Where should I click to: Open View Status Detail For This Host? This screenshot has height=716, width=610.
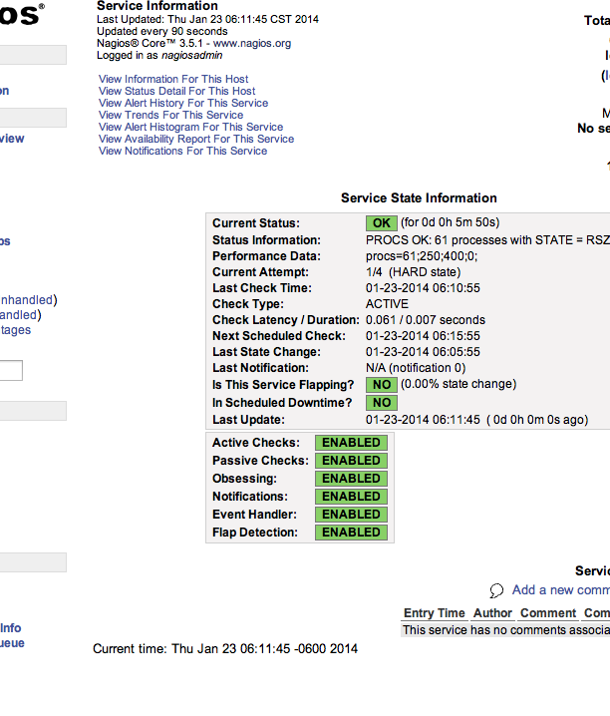coord(176,91)
